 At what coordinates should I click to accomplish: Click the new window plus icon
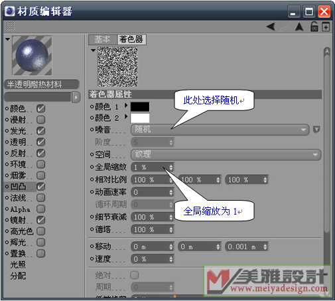(x=326, y=27)
